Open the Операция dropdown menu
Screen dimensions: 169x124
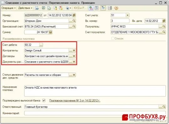coord(8,8)
